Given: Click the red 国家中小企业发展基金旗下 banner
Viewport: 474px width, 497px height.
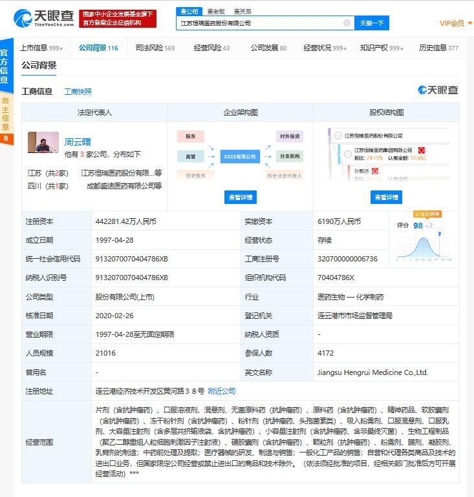Looking at the screenshot, I should pos(118,18).
